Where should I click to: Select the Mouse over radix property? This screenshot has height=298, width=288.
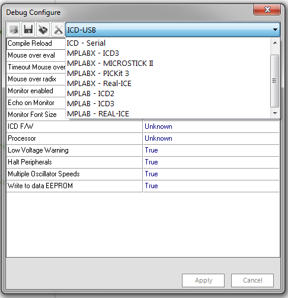coord(36,79)
